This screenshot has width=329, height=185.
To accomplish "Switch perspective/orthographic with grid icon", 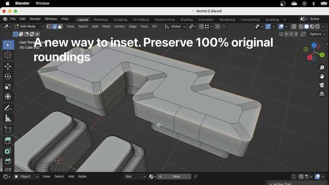I will 322,94.
